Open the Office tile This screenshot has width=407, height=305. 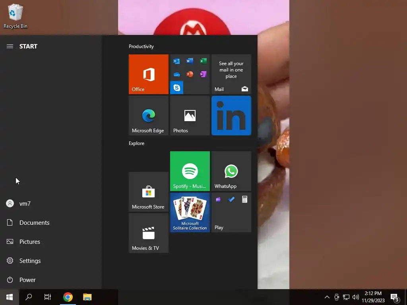(x=149, y=74)
